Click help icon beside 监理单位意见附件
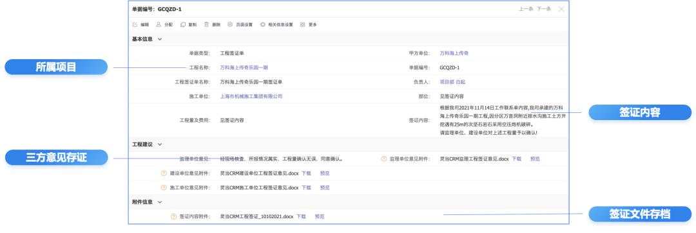The image size is (696, 233). tap(384, 159)
